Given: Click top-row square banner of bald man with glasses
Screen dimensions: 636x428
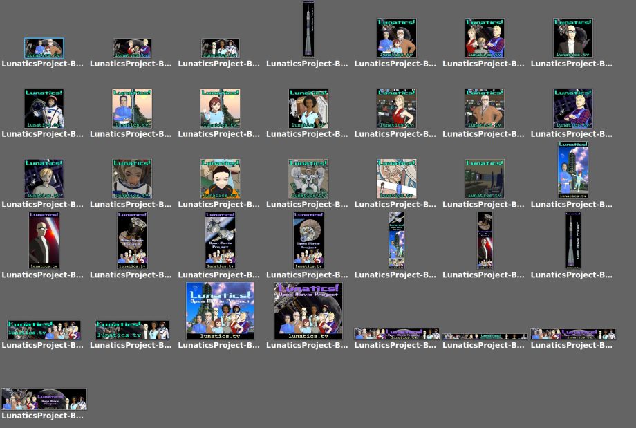Looking at the screenshot, I should [x=572, y=38].
